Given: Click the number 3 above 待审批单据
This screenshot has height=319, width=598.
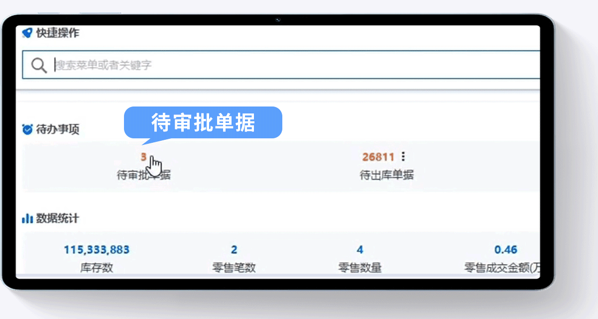Looking at the screenshot, I should point(143,156).
